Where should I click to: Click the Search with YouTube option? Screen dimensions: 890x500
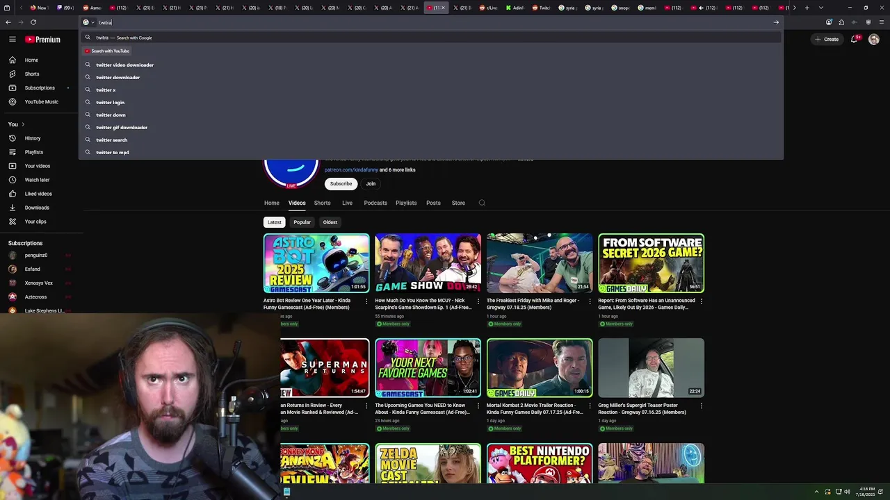[107, 51]
